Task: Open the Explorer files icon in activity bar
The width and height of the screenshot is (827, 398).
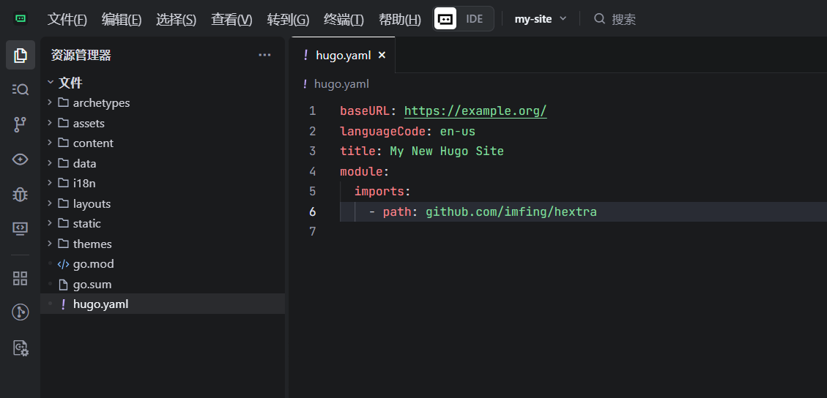Action: pos(21,55)
